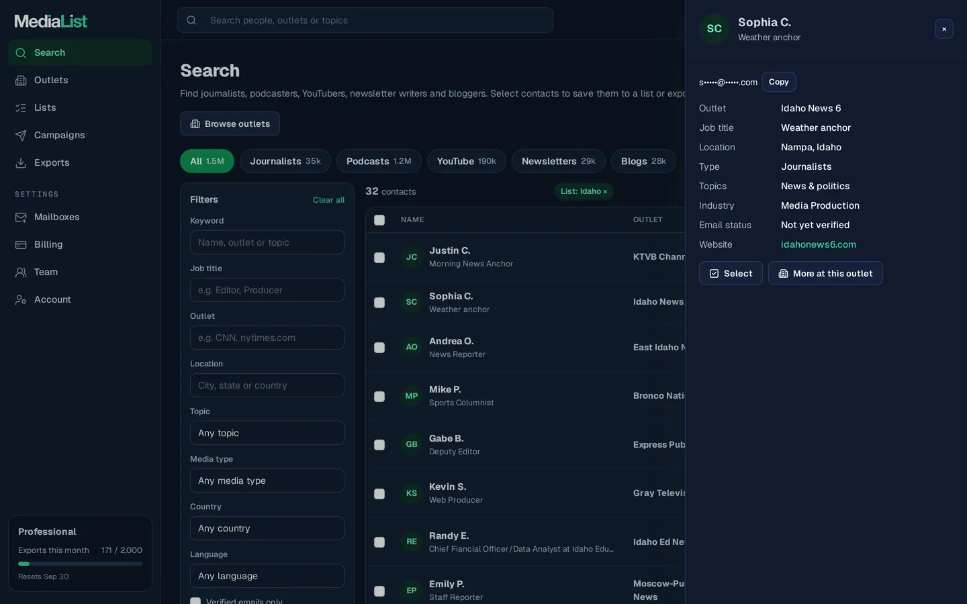
Task: Click the MediaList logo
Action: [51, 21]
